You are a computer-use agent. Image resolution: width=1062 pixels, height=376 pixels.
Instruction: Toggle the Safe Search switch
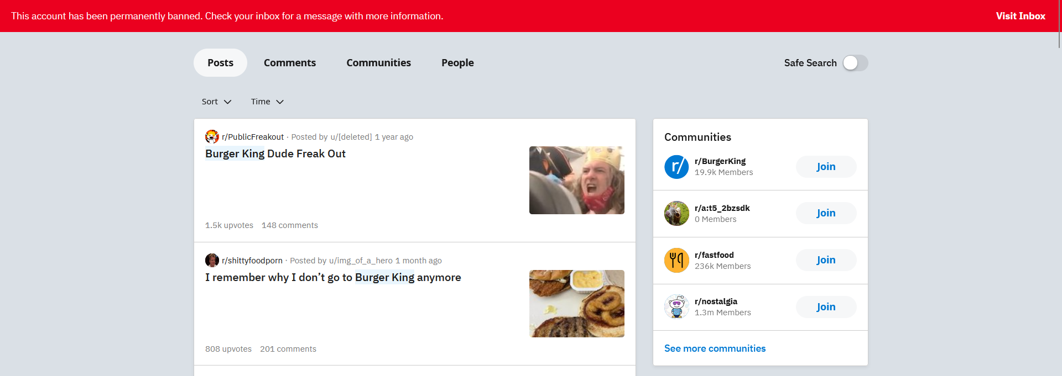click(x=855, y=63)
